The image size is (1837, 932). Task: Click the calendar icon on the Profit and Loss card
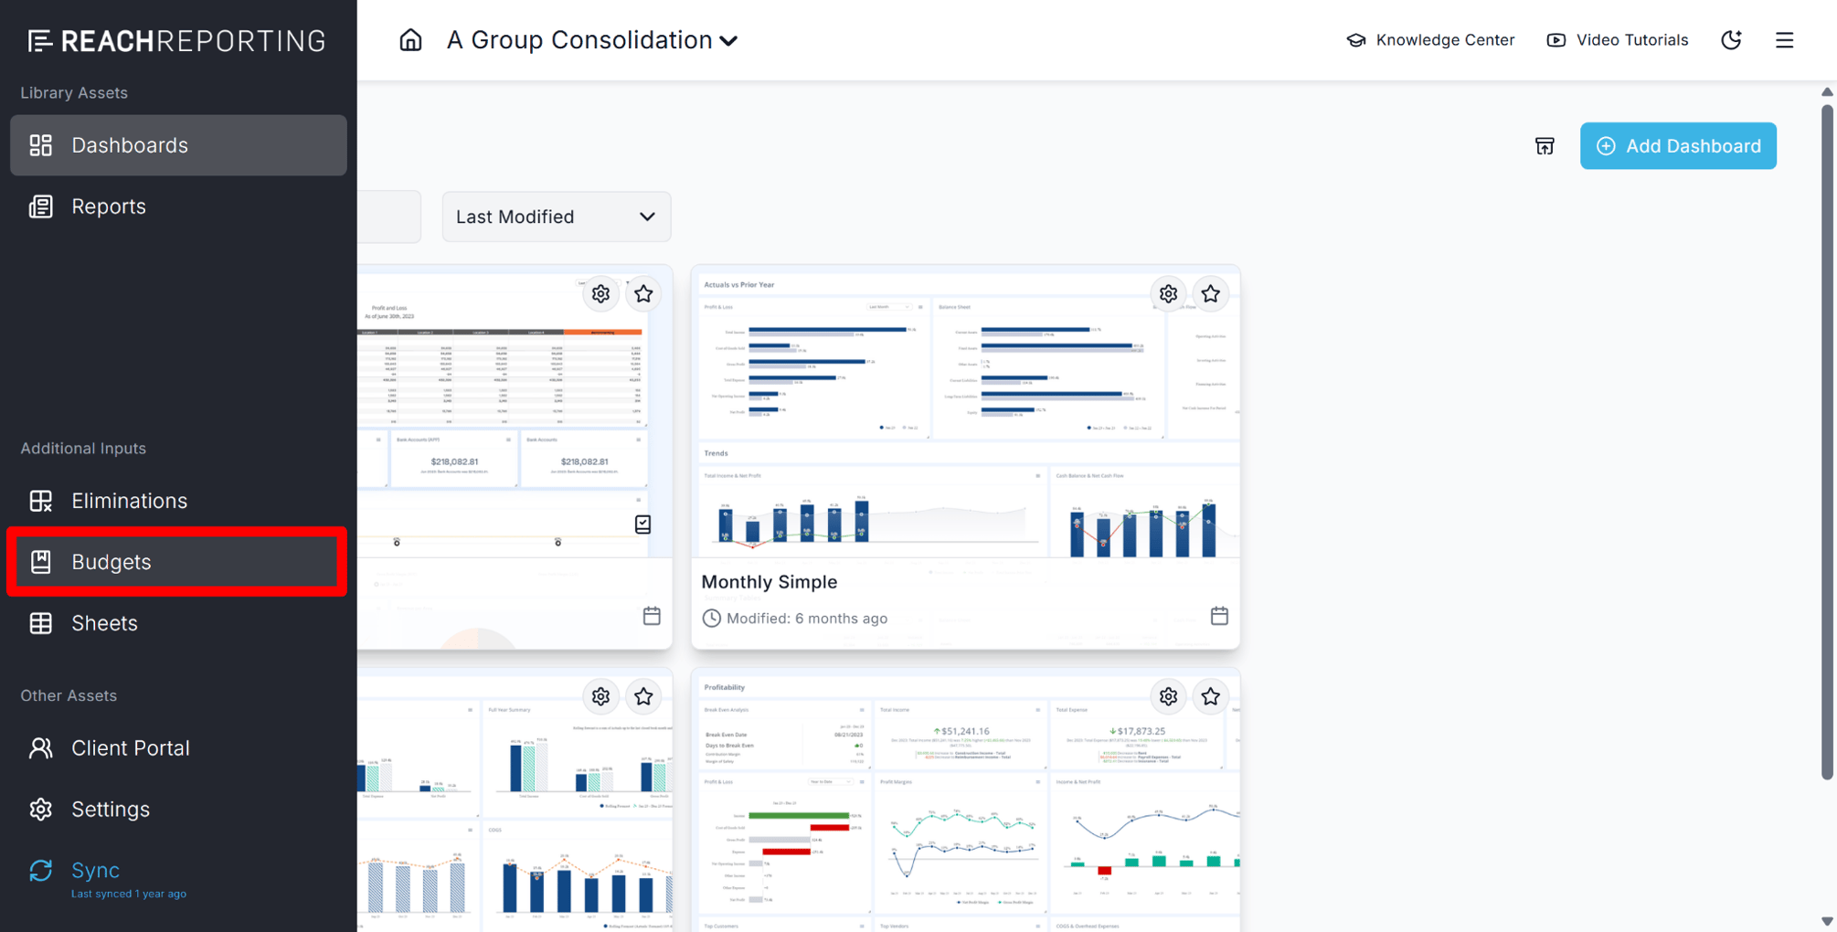pyautogui.click(x=652, y=616)
